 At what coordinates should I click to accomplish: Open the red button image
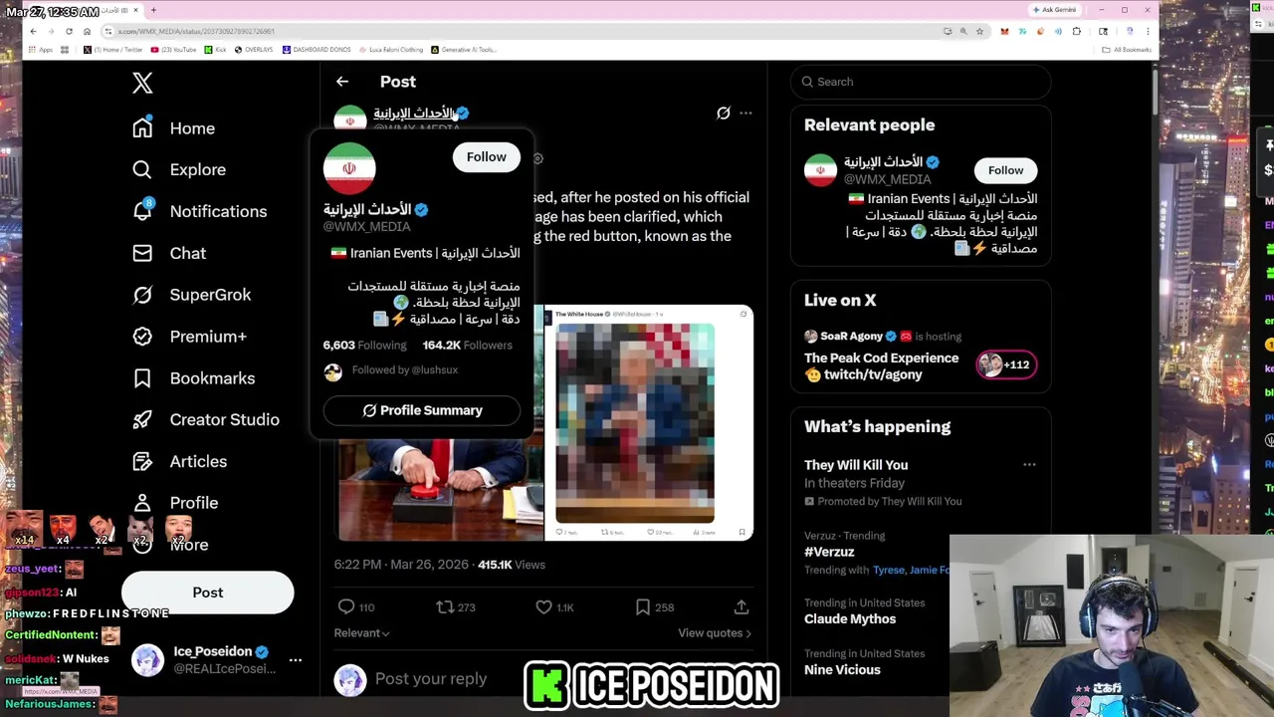[440, 488]
